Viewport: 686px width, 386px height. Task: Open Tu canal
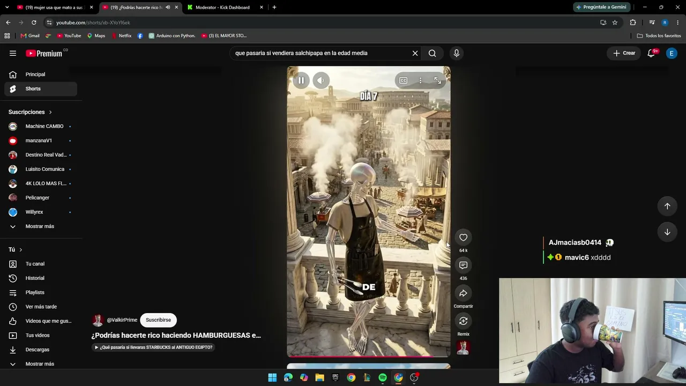(x=41, y=264)
